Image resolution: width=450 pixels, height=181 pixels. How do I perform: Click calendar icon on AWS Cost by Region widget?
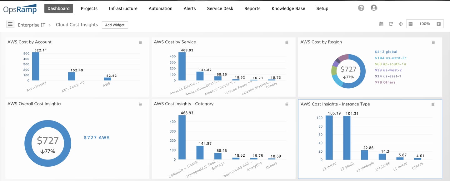[433, 42]
